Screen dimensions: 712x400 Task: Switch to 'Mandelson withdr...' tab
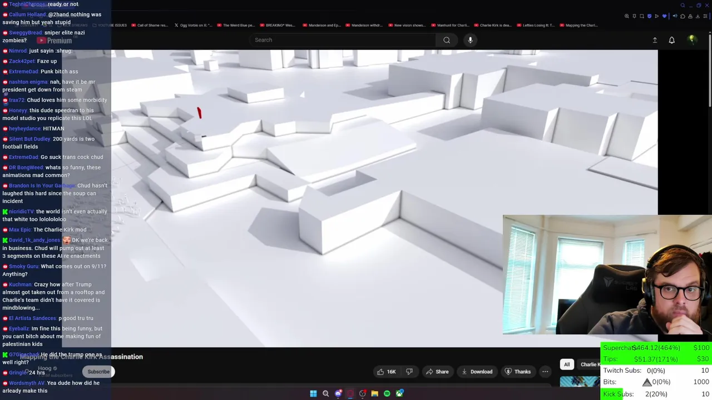[x=364, y=25]
